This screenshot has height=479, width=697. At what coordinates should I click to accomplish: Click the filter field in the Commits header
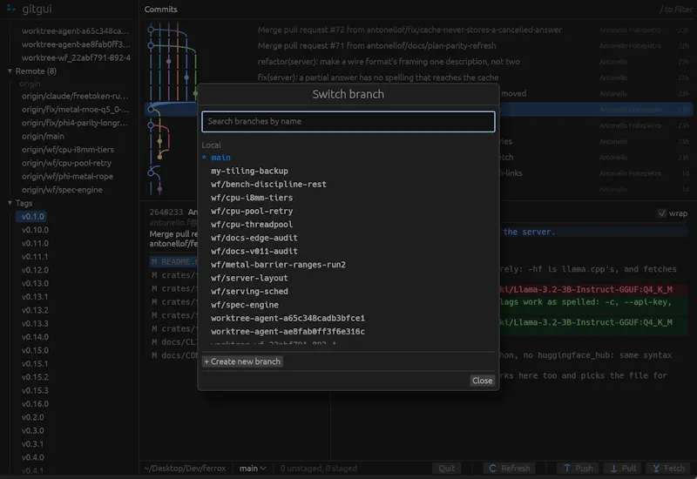tap(676, 10)
